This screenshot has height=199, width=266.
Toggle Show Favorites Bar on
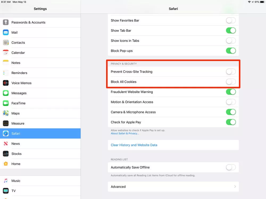click(x=231, y=20)
